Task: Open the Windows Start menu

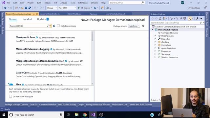Action: coord(4,115)
